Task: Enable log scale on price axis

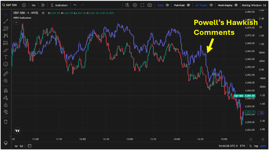Action: (x=256, y=146)
